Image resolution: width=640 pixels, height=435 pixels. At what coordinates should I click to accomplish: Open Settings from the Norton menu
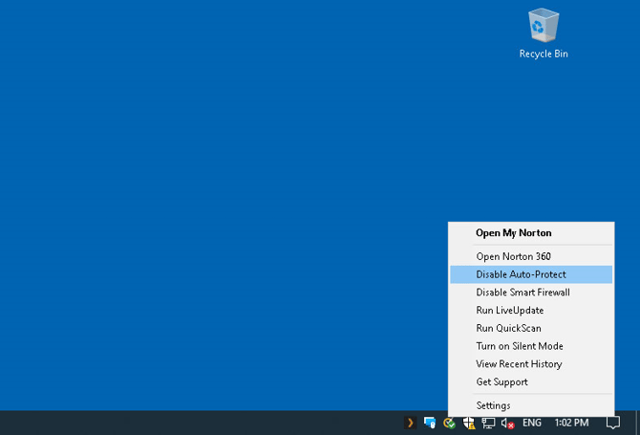click(x=493, y=405)
